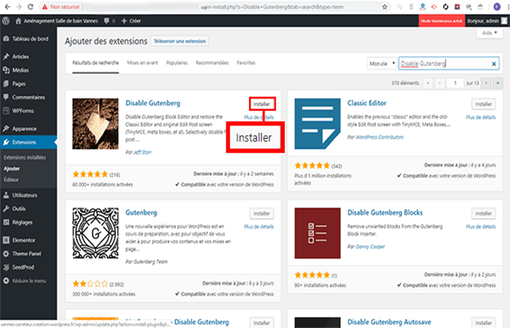Click the WordPress logo in admin bar

[6, 21]
